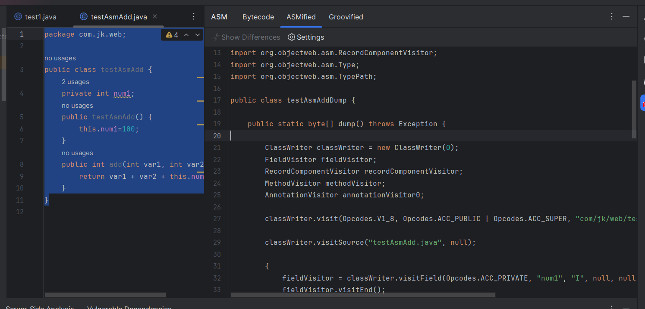Open the ASM panel options menu
The width and height of the screenshot is (645, 309).
[x=612, y=16]
